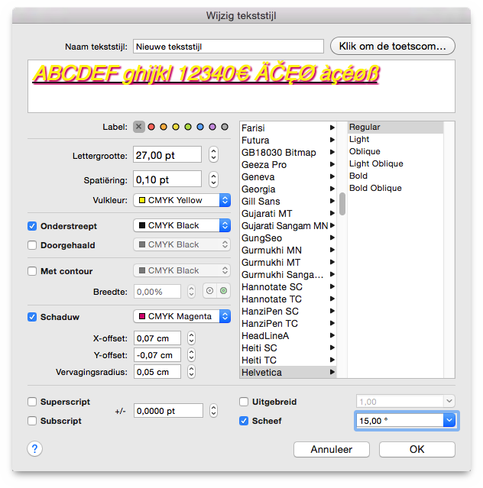Expand the Geeza Pro submenu arrow

click(x=332, y=164)
